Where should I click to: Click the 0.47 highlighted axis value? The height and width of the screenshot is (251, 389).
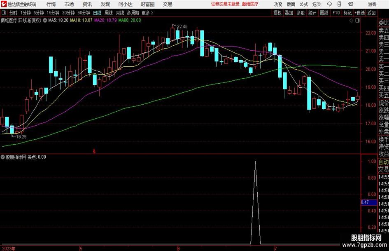click(x=369, y=202)
